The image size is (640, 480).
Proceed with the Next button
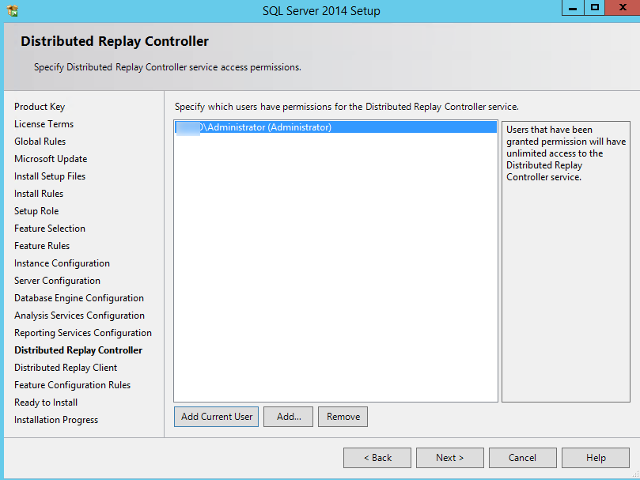[450, 458]
